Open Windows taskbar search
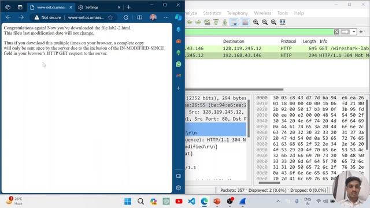The width and height of the screenshot is (370, 208). coord(140,202)
